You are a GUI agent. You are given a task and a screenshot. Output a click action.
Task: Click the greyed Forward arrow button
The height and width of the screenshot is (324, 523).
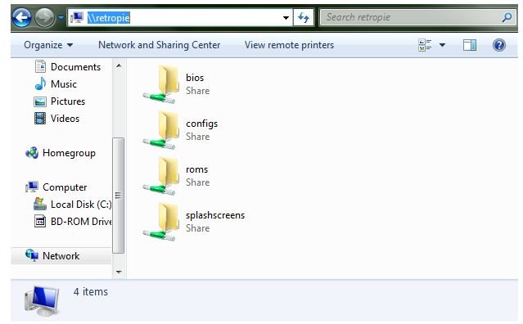(45, 17)
